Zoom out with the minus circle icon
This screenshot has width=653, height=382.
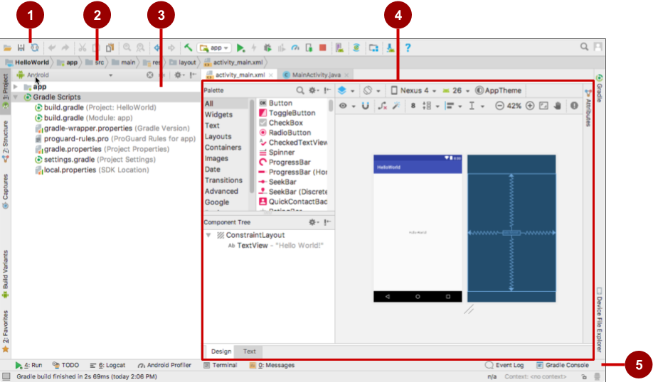499,106
